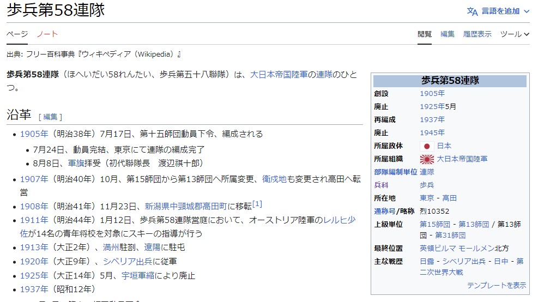Open infobox 大日本帝国陸軍 link
The height and width of the screenshot is (302, 538).
462,159
